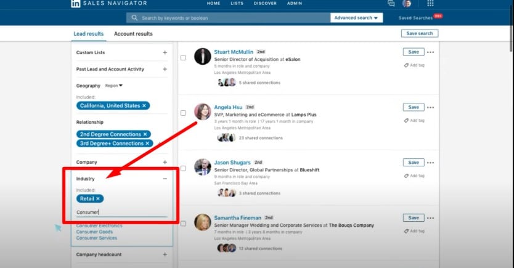The height and width of the screenshot is (268, 514).
Task: Open the messaging icon in header
Action: pyautogui.click(x=391, y=3)
